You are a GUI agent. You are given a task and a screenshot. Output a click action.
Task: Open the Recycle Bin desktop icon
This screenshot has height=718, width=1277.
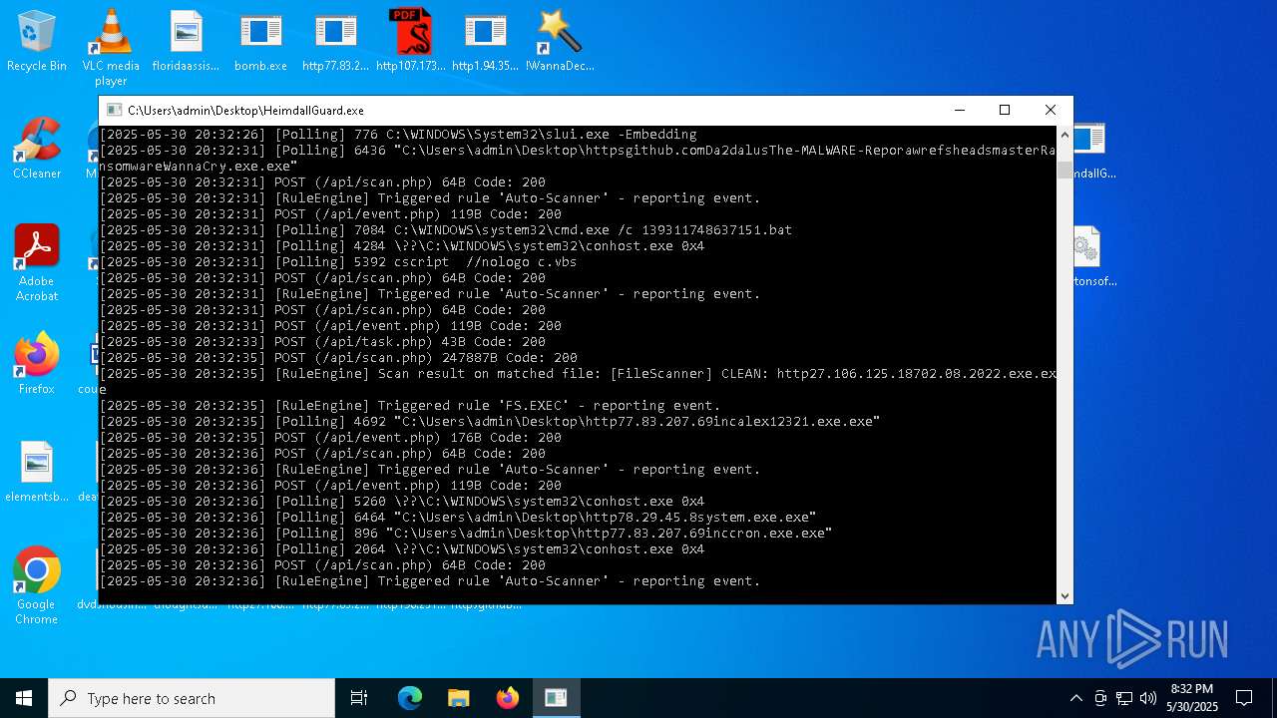point(37,42)
